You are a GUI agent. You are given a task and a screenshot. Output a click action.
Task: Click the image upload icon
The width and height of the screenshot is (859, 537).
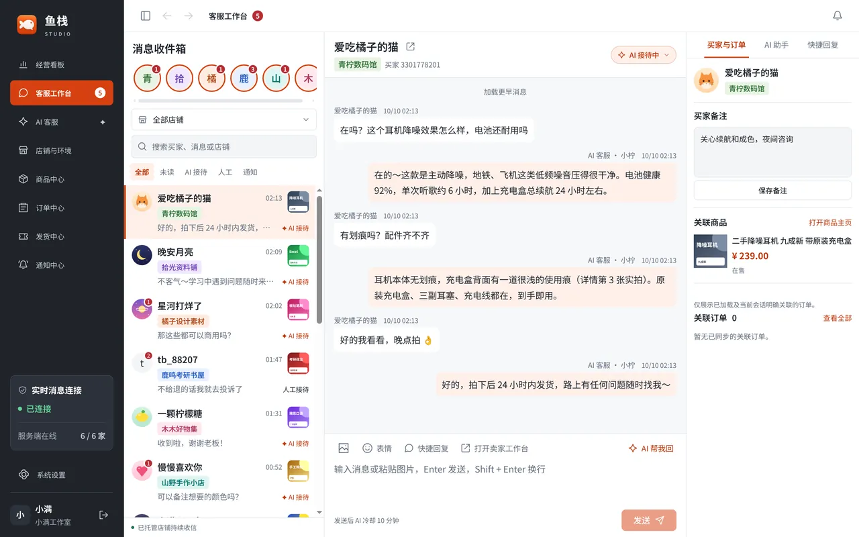344,448
